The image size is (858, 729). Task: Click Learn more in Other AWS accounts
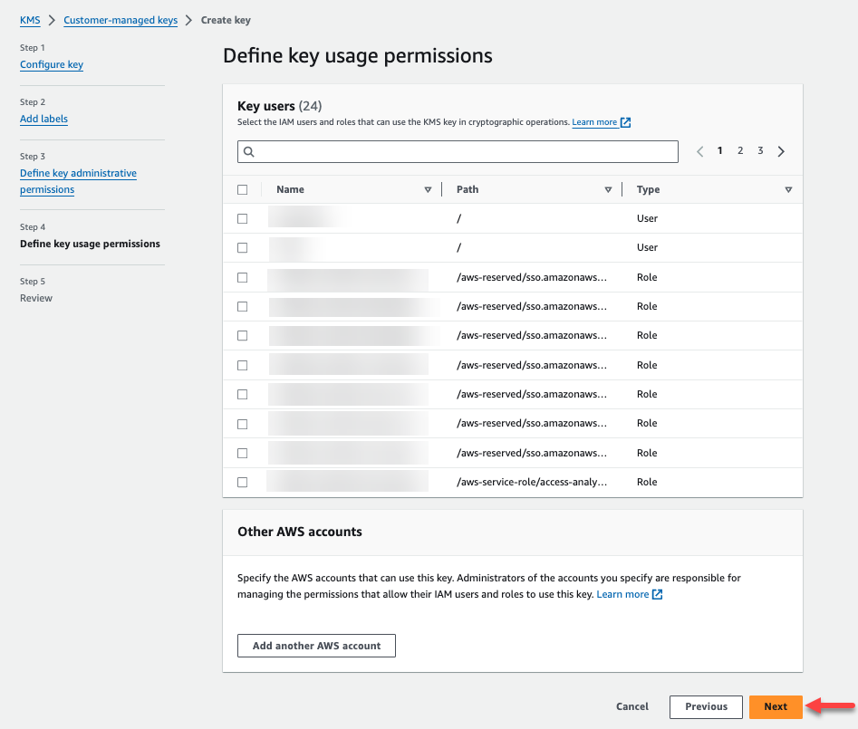[x=622, y=594]
